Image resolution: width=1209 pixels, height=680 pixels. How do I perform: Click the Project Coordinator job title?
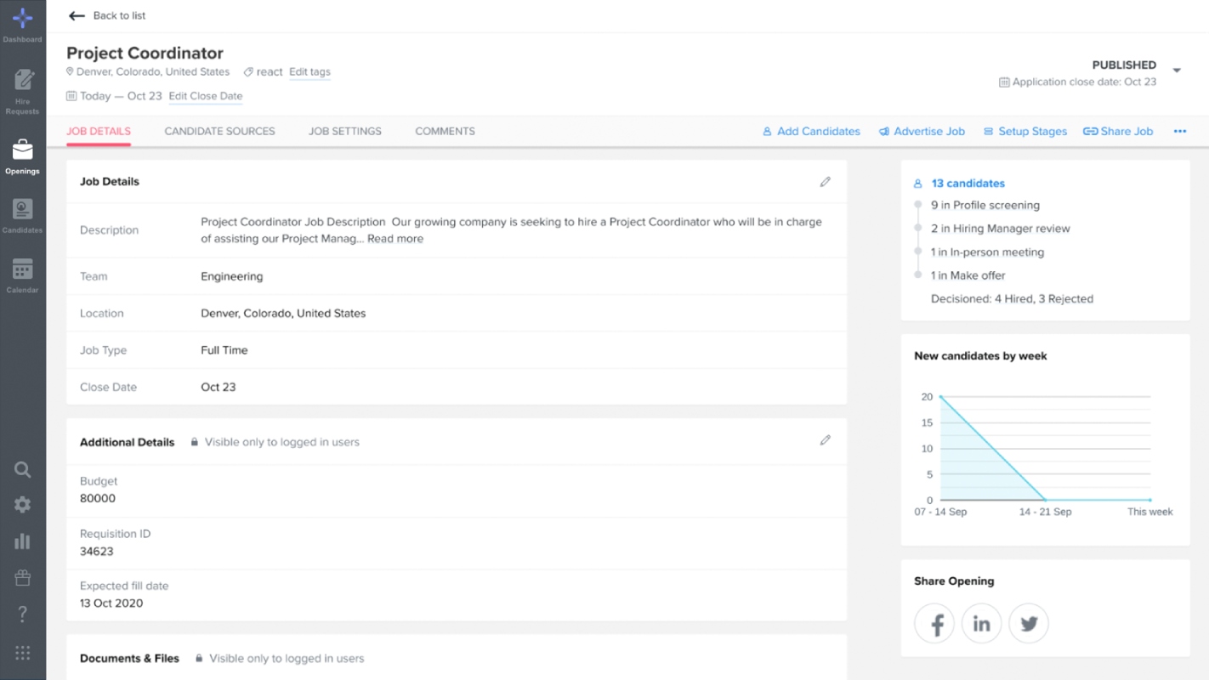coord(145,53)
